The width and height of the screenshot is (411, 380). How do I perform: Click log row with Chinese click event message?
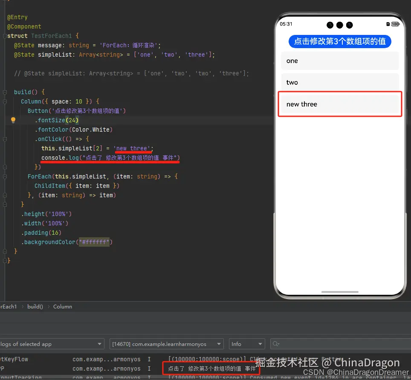[x=211, y=368]
